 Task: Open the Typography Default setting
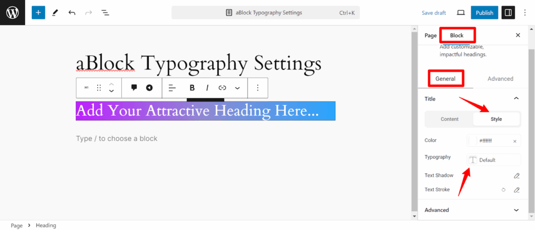click(x=494, y=160)
